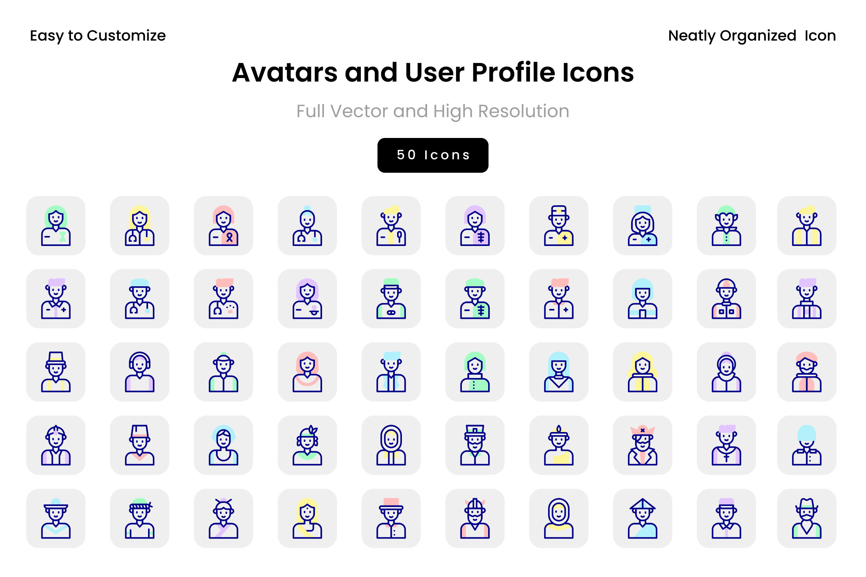Choose the nurse avatar with cross cap
Screen dimensions: 866x577
pyautogui.click(x=558, y=226)
